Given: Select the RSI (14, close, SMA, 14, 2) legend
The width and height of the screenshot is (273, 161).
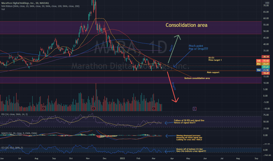Looking at the screenshot, I should [14, 114].
